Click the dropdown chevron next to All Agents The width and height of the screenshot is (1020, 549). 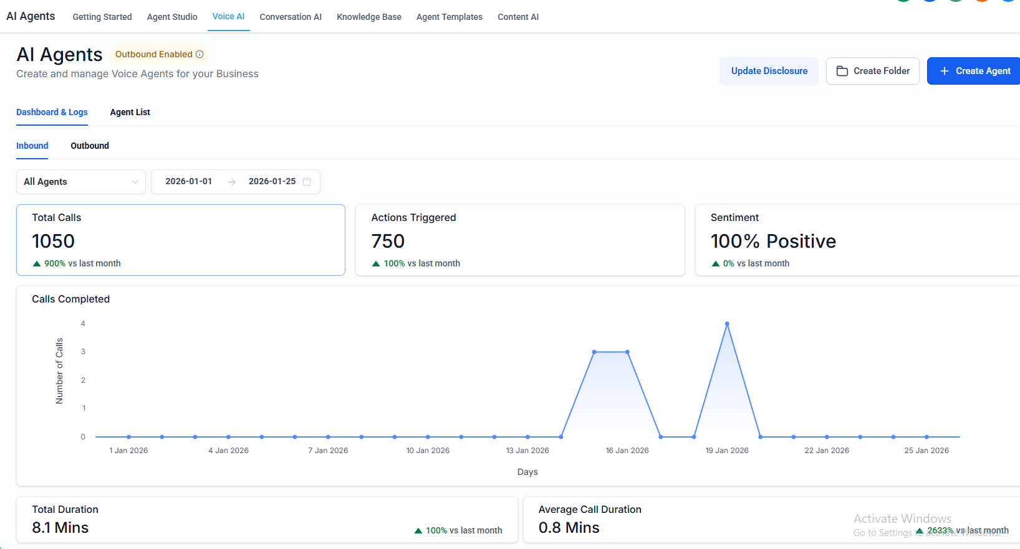pyautogui.click(x=135, y=182)
